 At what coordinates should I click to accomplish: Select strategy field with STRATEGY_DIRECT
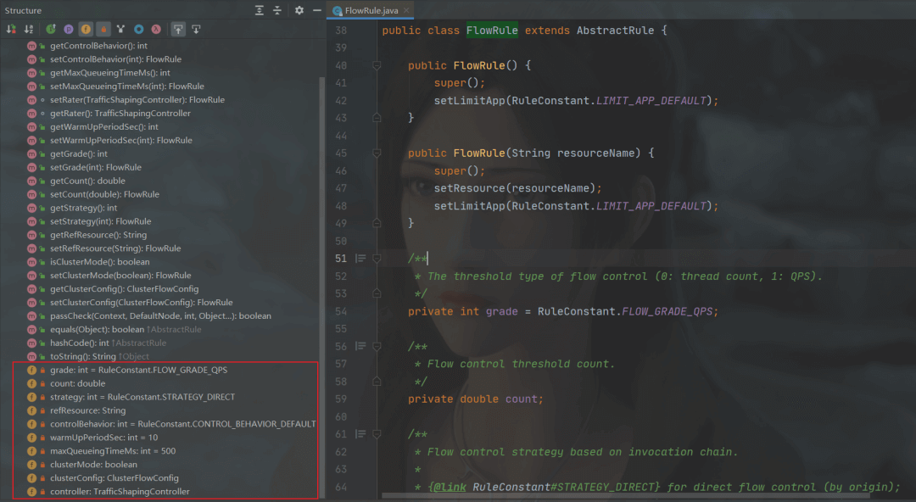[x=142, y=397]
